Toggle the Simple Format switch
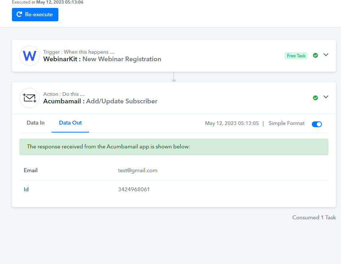341x264 pixels. pyautogui.click(x=316, y=124)
